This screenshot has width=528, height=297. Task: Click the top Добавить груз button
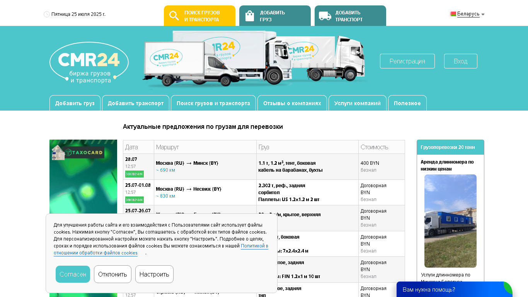point(275,16)
